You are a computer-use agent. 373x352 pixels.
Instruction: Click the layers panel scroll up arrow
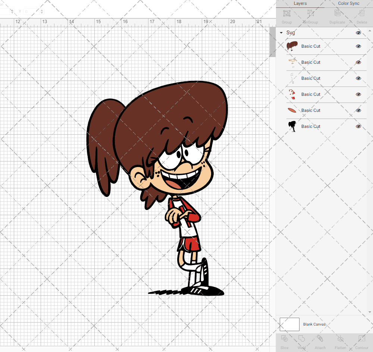tap(369, 31)
